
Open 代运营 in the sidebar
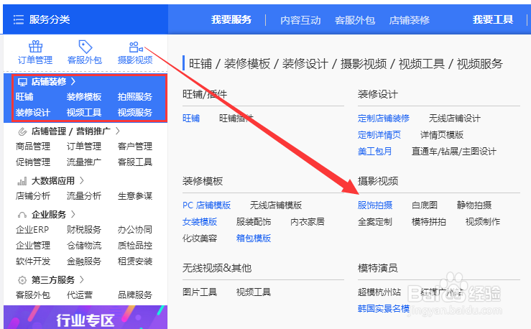(80, 295)
